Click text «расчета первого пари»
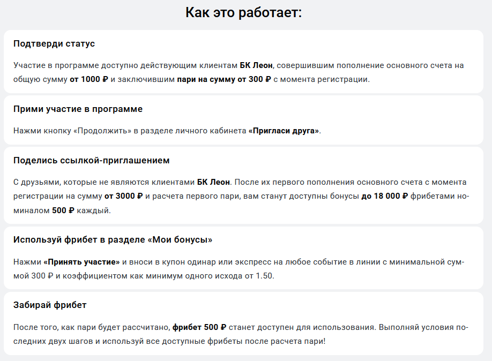Viewport: 492px width, 361px height. pyautogui.click(x=196, y=196)
